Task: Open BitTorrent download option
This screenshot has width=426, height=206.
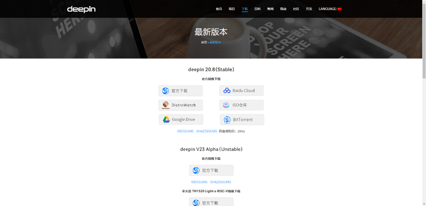Action: (242, 119)
